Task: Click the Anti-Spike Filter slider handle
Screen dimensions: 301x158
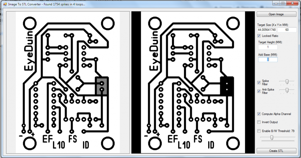Action: click(287, 90)
